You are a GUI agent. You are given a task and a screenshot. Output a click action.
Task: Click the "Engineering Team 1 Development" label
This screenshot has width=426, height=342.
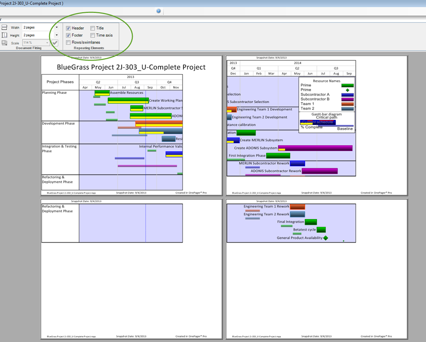pos(265,109)
